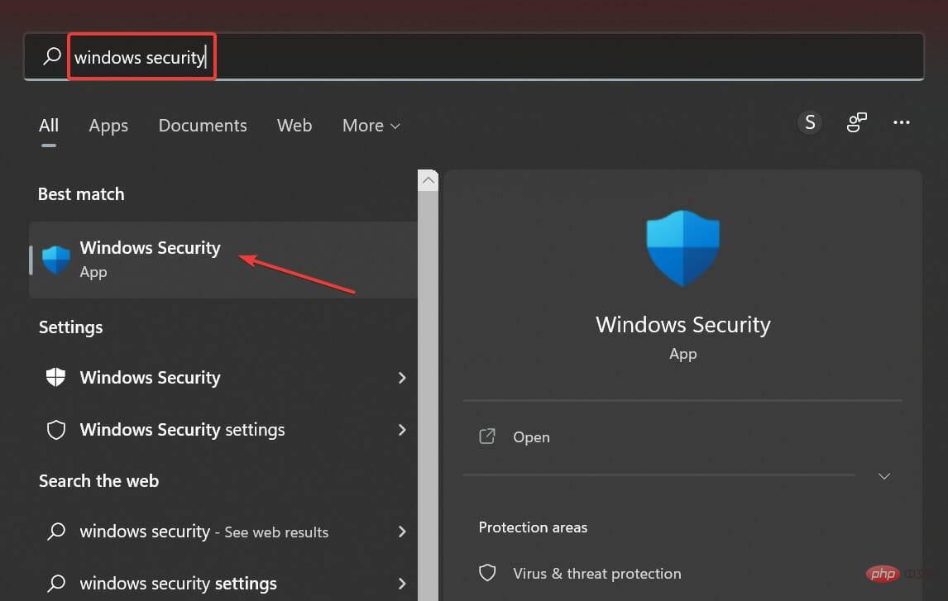
Task: Switch to the Documents tab
Action: pos(202,125)
